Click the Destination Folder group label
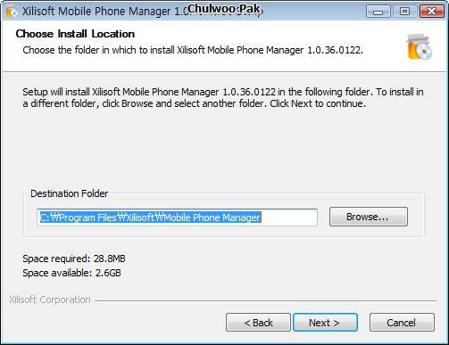Image resolution: width=449 pixels, height=345 pixels. click(69, 193)
